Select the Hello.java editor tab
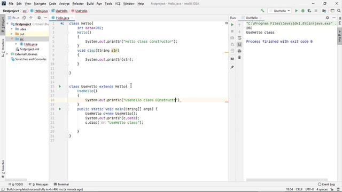342x192 pixels. pos(63,18)
